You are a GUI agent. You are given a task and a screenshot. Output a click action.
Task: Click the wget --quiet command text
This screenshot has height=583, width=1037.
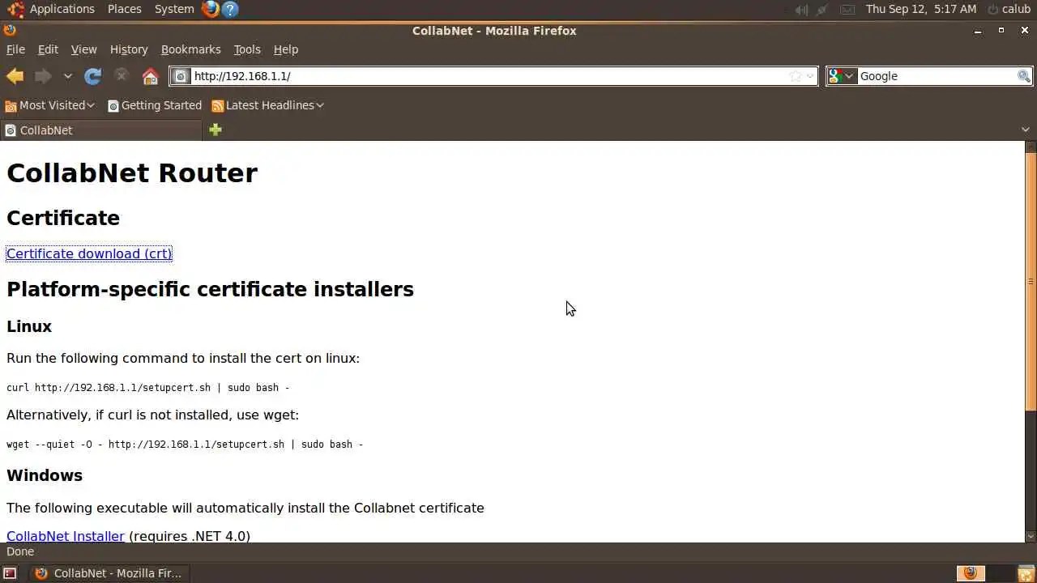pyautogui.click(x=185, y=445)
